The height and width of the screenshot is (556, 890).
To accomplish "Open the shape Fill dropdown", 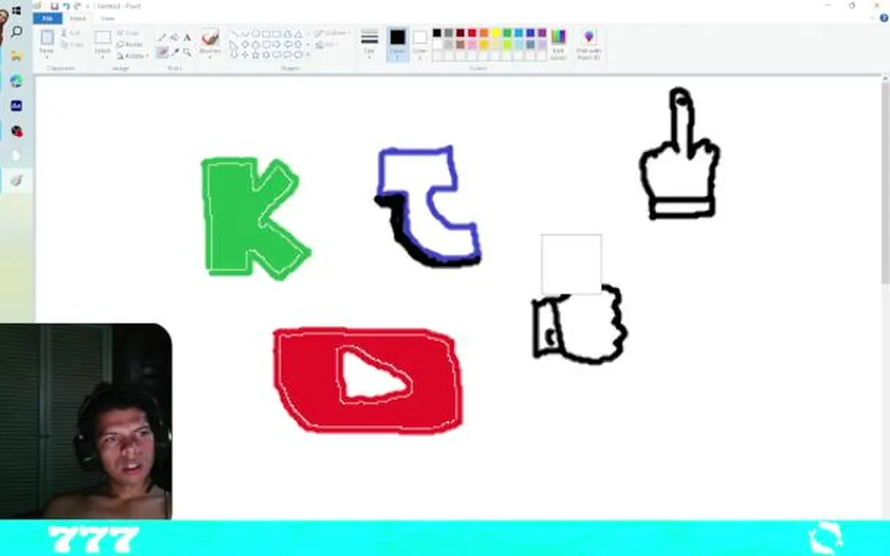I will 328,44.
